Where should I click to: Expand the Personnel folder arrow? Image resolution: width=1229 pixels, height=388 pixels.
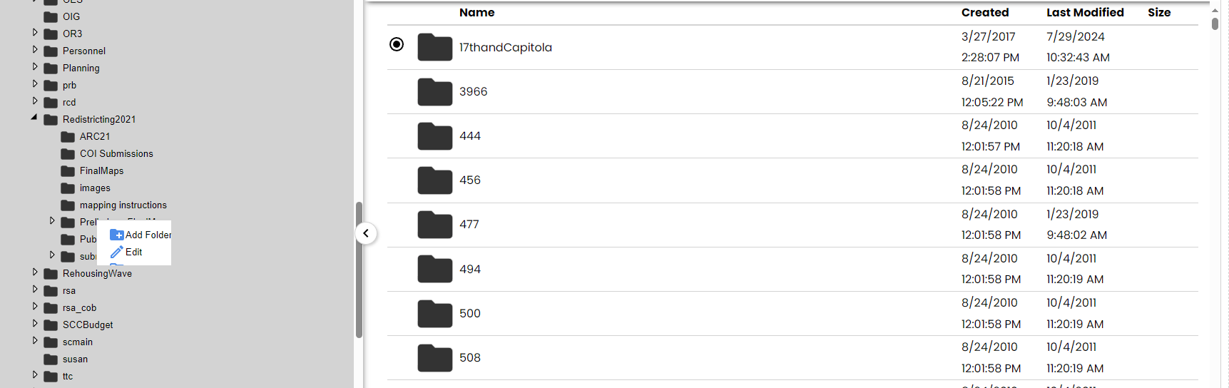coord(35,49)
